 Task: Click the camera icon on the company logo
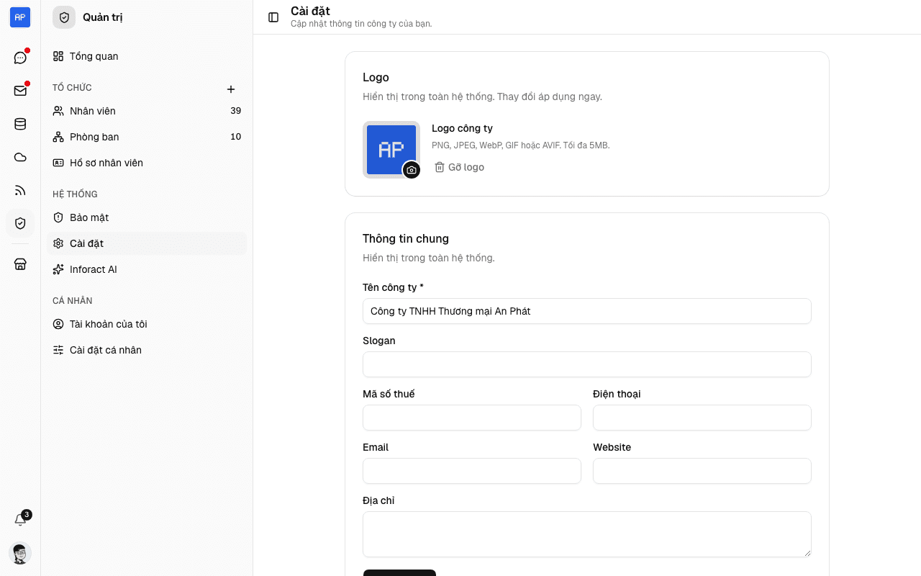[412, 170]
